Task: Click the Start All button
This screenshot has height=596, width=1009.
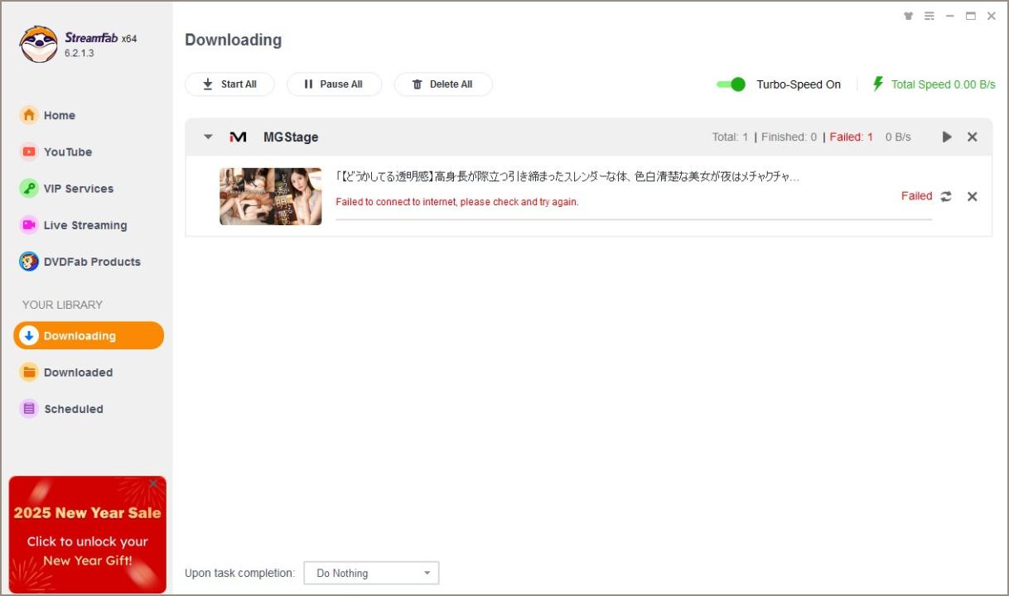Action: click(229, 84)
